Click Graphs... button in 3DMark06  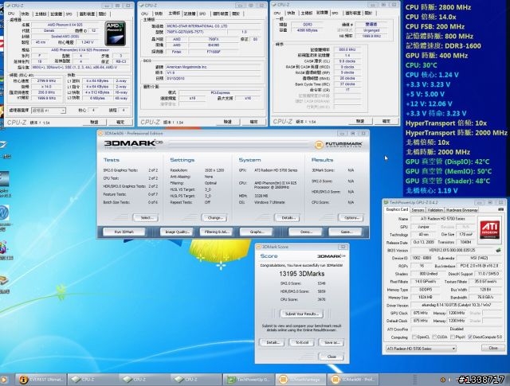pyautogui.click(x=257, y=232)
